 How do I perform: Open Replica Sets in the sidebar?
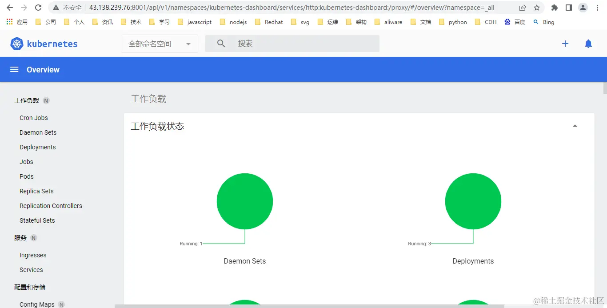pos(36,191)
